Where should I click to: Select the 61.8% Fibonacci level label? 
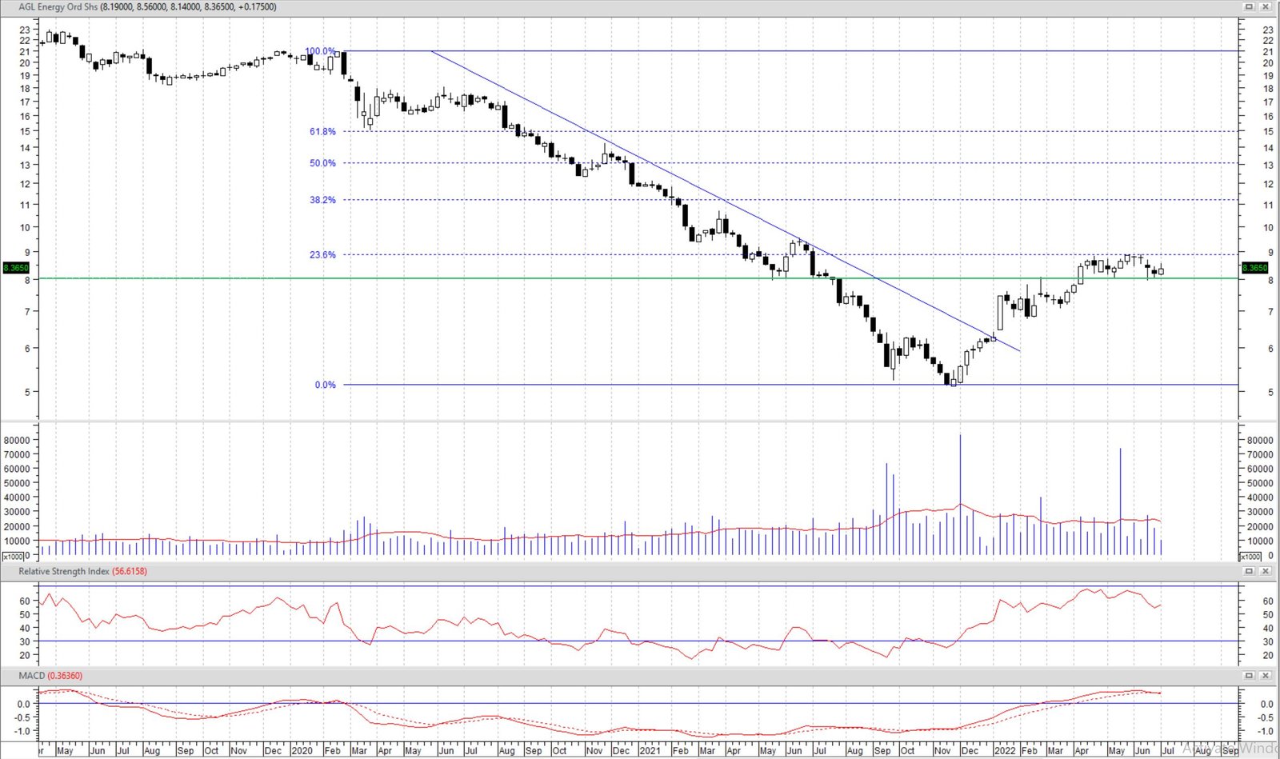tap(322, 132)
